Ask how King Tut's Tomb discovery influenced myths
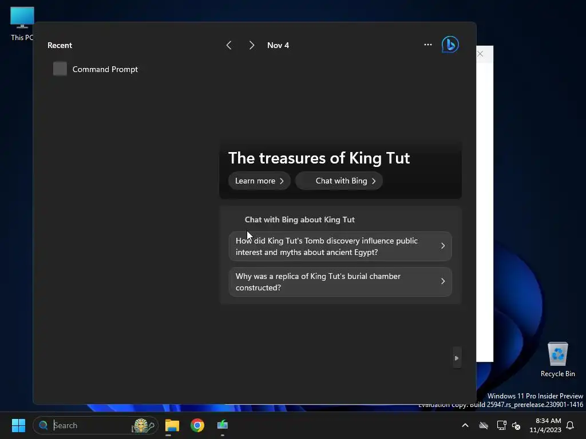 click(340, 246)
